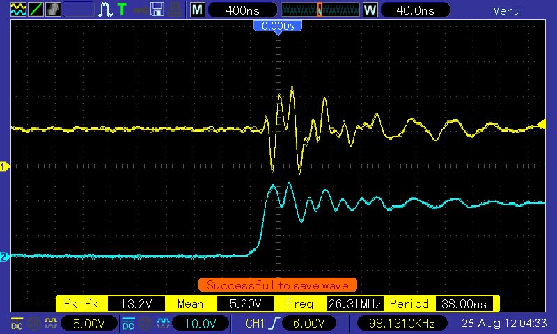Screen dimensions: 557x334
Task: Click the Period measurement label
Action: tap(409, 304)
